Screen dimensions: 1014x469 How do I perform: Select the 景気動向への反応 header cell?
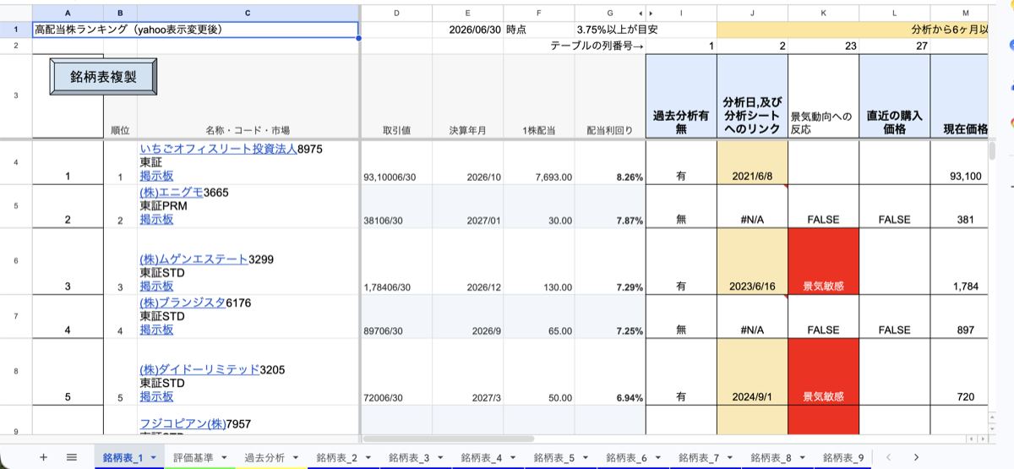coord(823,96)
